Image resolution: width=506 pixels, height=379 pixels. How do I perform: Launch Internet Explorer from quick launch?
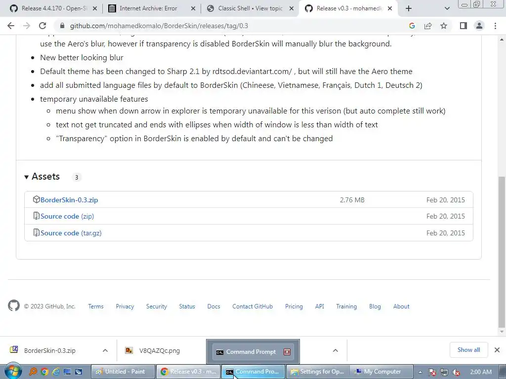coord(56,372)
